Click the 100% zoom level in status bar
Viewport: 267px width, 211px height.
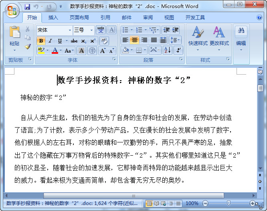point(192,203)
